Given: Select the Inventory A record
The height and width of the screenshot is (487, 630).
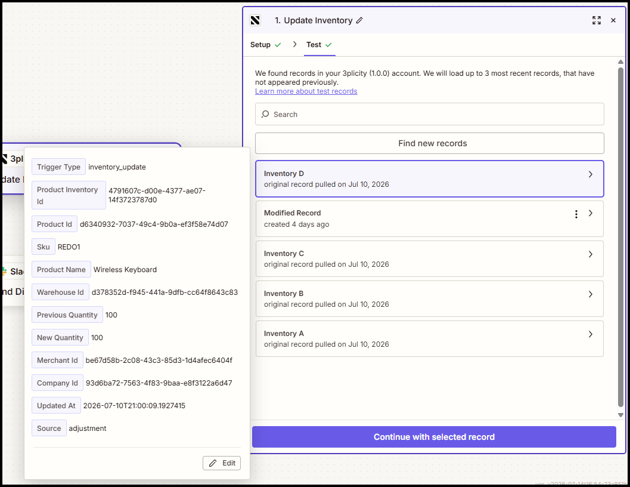Looking at the screenshot, I should (430, 338).
